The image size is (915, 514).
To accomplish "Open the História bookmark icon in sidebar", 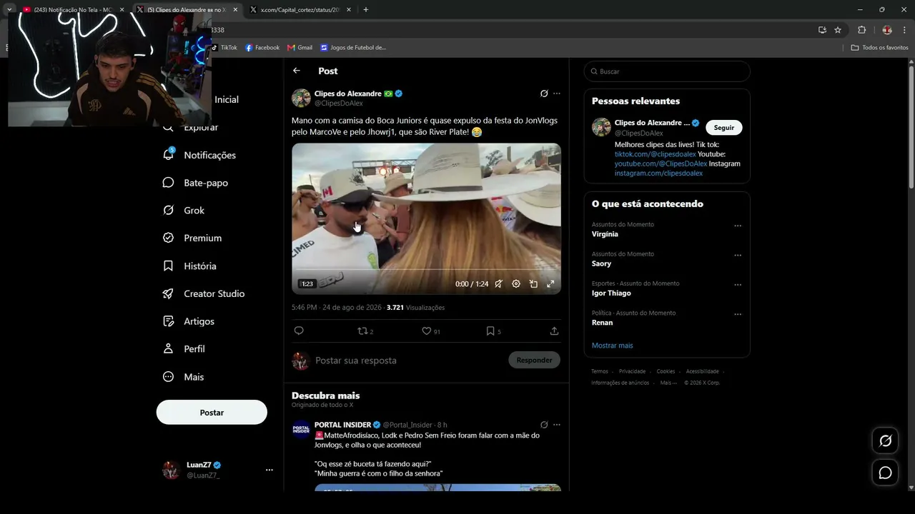I will (x=169, y=266).
